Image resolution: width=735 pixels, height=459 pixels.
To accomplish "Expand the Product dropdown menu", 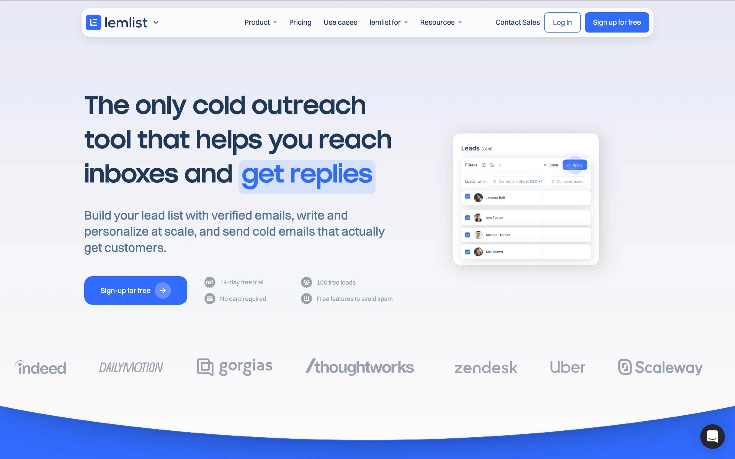I will tap(260, 22).
